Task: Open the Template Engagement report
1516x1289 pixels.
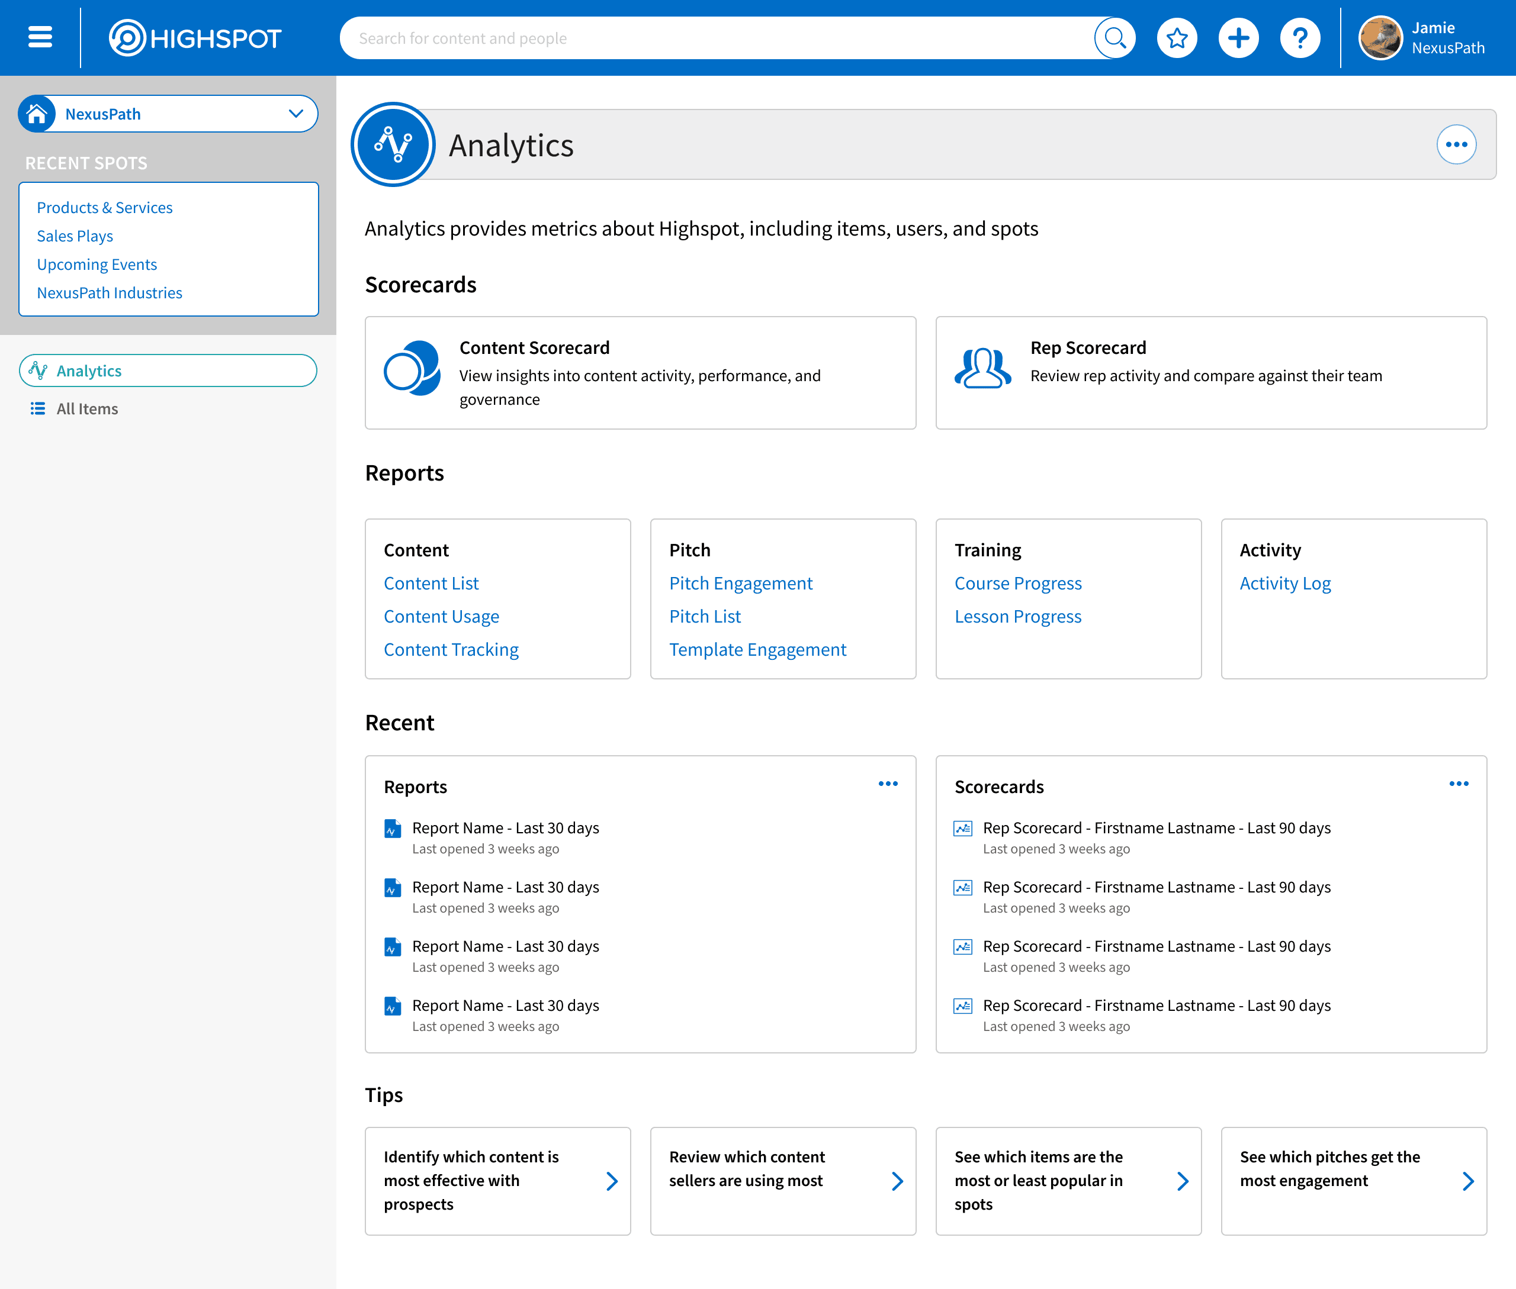Action: point(757,650)
